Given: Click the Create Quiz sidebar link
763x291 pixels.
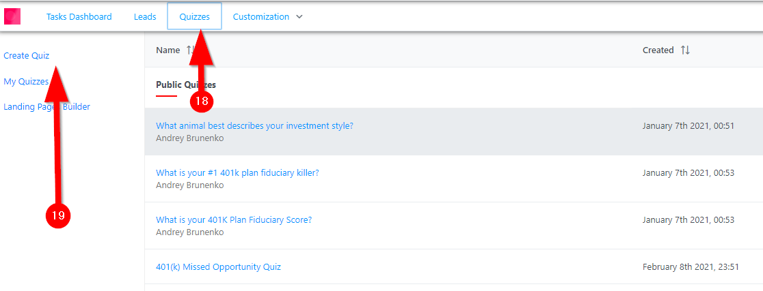Looking at the screenshot, I should (x=26, y=56).
